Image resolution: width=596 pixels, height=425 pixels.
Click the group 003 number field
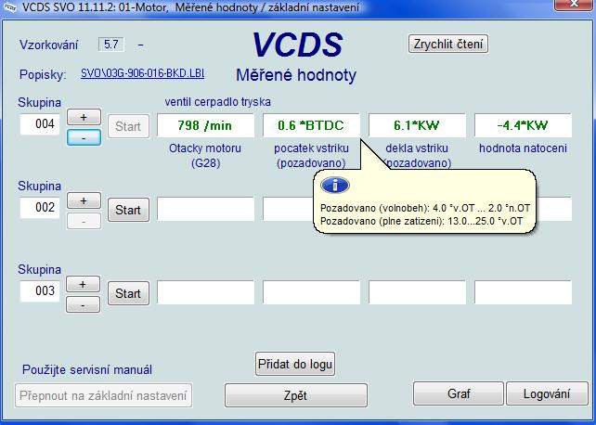41,290
